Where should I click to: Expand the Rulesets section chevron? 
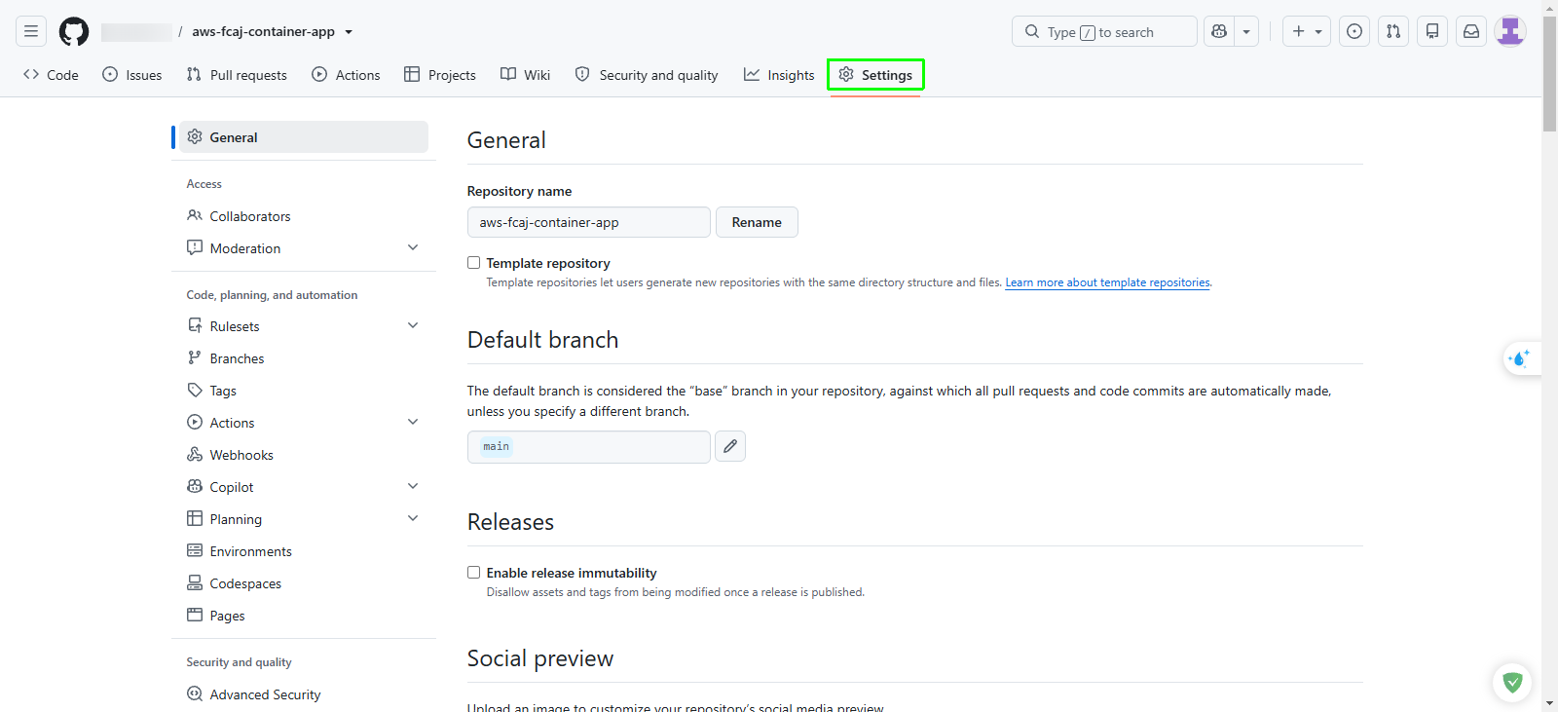(413, 326)
